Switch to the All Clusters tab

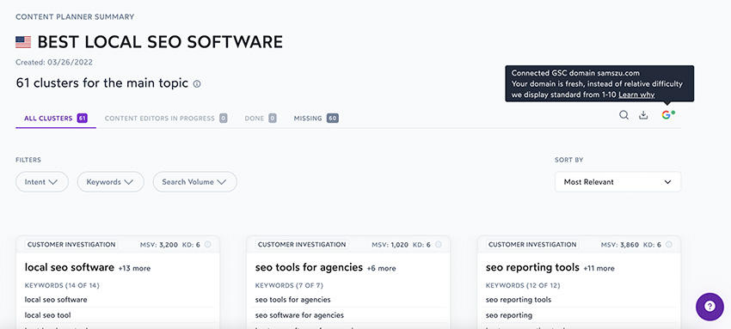(x=56, y=119)
